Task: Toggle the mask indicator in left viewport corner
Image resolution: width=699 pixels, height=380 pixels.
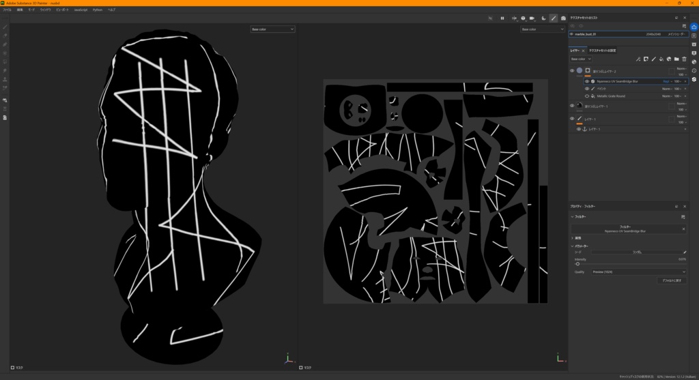Action: (x=12, y=368)
